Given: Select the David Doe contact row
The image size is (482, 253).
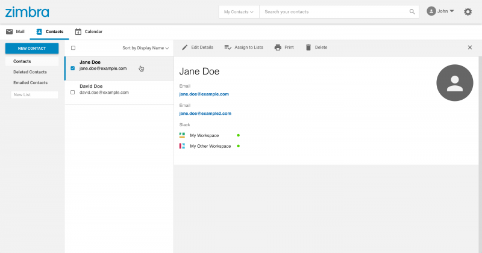Looking at the screenshot, I should pyautogui.click(x=119, y=92).
